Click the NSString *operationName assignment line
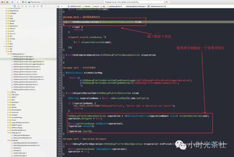Image resolution: width=234 pixels, height=157 pixels. pyautogui.click(x=109, y=98)
